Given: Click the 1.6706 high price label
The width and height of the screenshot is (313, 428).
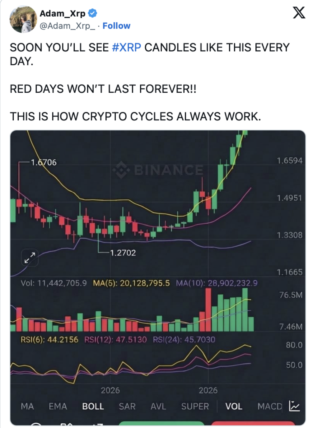Looking at the screenshot, I should [x=43, y=162].
